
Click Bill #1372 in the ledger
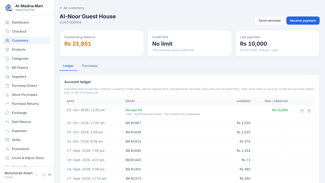[x=133, y=179]
